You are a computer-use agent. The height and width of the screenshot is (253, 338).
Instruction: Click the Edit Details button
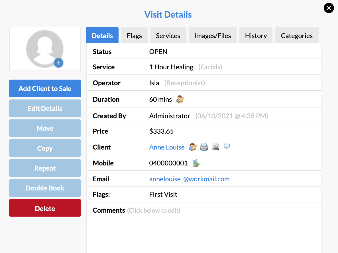click(x=45, y=108)
